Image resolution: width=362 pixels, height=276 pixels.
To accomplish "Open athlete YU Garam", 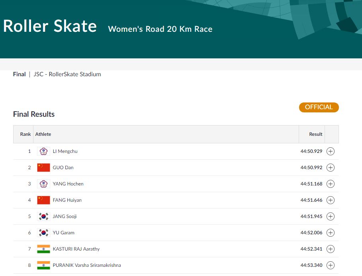I will pyautogui.click(x=63, y=233).
